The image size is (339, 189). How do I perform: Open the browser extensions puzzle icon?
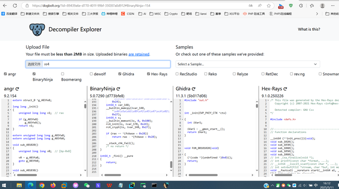coord(301,6)
